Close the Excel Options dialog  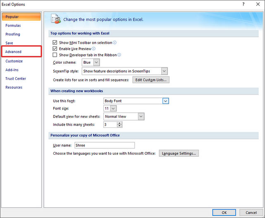tap(258, 4)
